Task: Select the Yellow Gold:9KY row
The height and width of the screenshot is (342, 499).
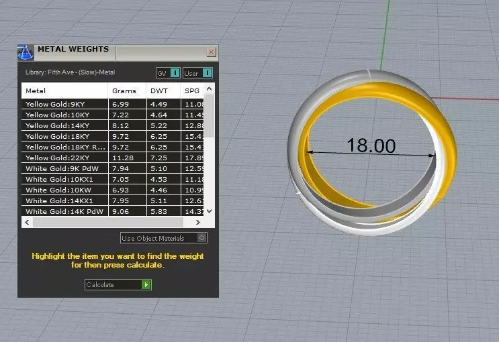Action: tap(113, 104)
